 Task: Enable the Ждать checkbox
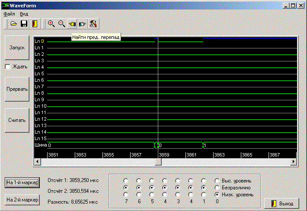click(x=7, y=67)
